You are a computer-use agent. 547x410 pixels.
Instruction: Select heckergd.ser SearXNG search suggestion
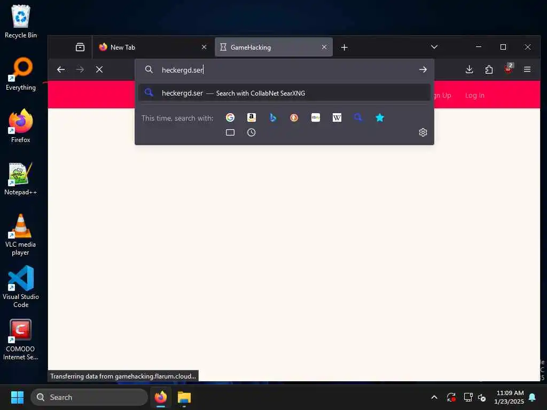pos(284,93)
